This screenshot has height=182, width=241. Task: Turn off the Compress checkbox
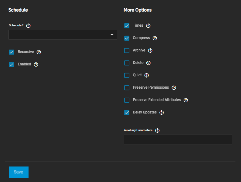coord(127,38)
